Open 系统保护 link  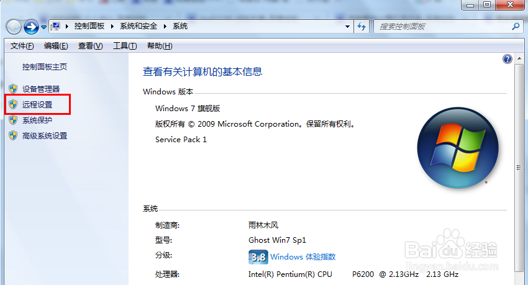pyautogui.click(x=37, y=120)
